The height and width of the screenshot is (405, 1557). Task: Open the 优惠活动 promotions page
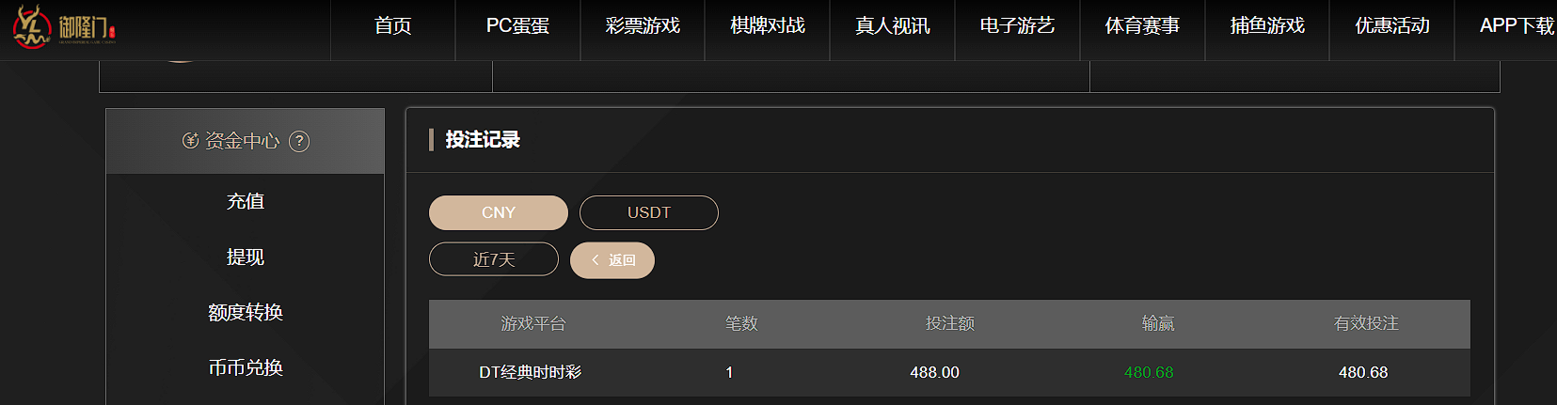(1392, 26)
